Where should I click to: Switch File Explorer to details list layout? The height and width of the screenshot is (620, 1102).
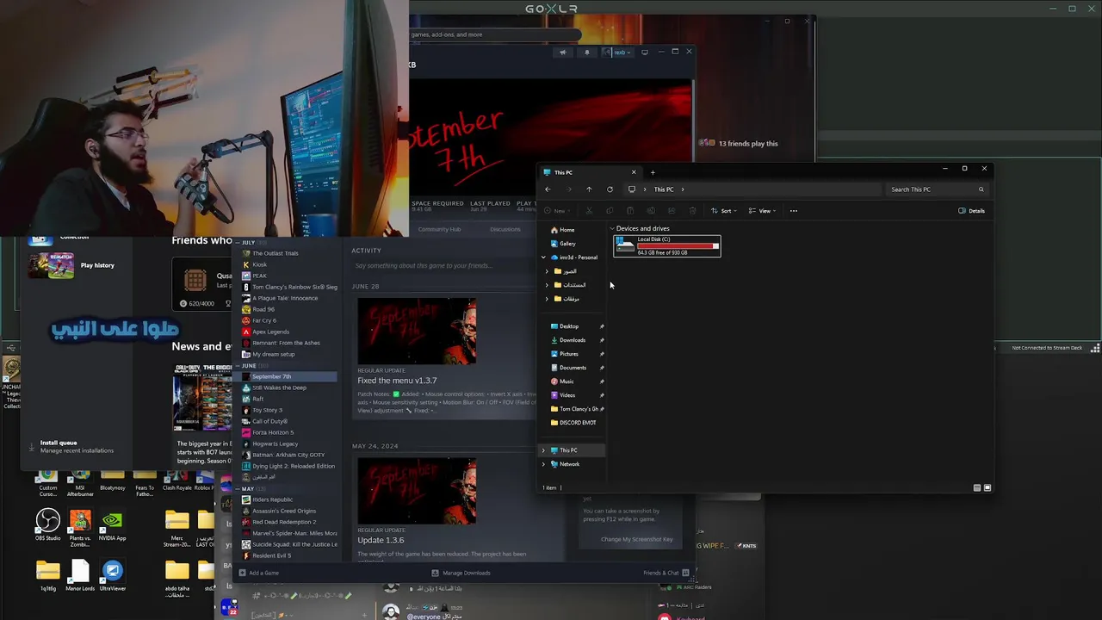[977, 487]
